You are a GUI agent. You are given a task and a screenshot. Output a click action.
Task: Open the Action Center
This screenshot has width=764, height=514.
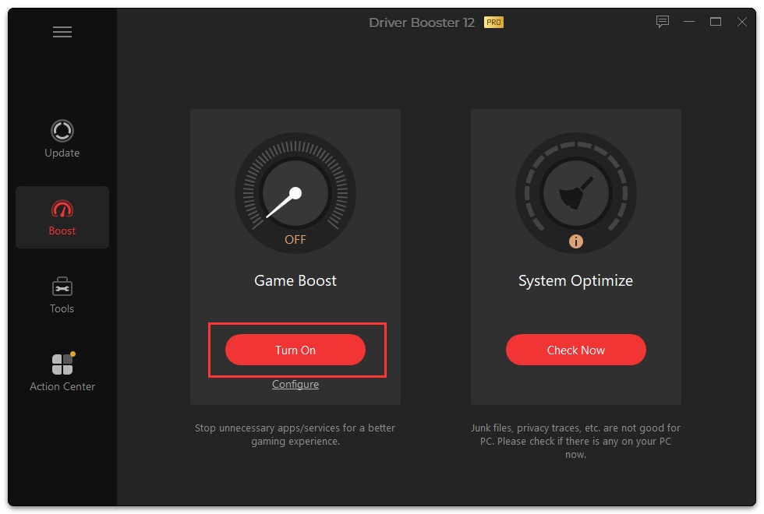pos(62,372)
